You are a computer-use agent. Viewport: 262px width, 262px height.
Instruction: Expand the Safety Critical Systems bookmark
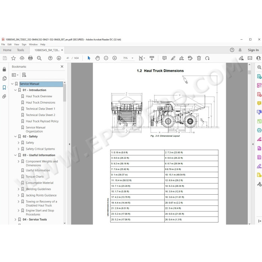[x=18, y=149]
